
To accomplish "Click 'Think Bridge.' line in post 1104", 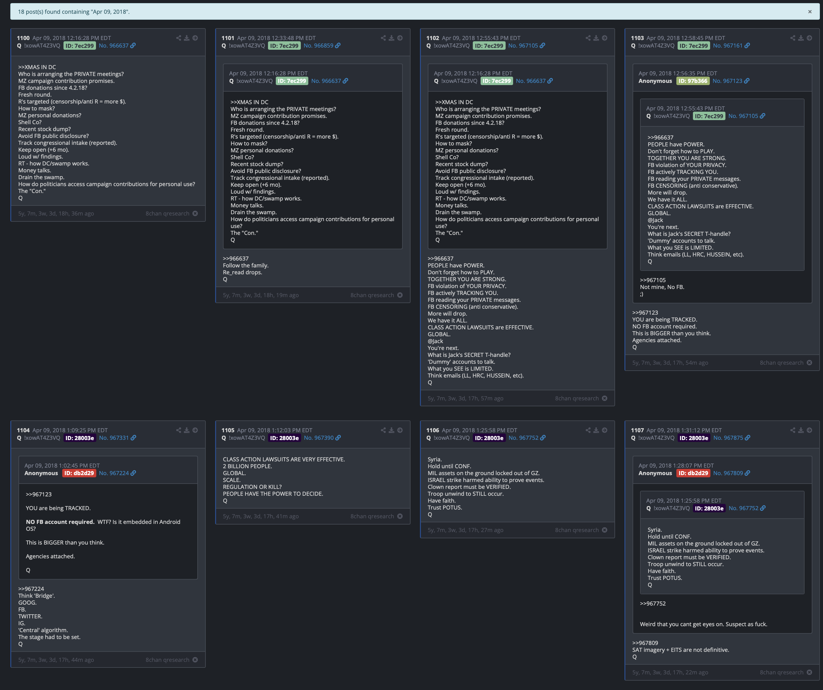I will click(37, 596).
